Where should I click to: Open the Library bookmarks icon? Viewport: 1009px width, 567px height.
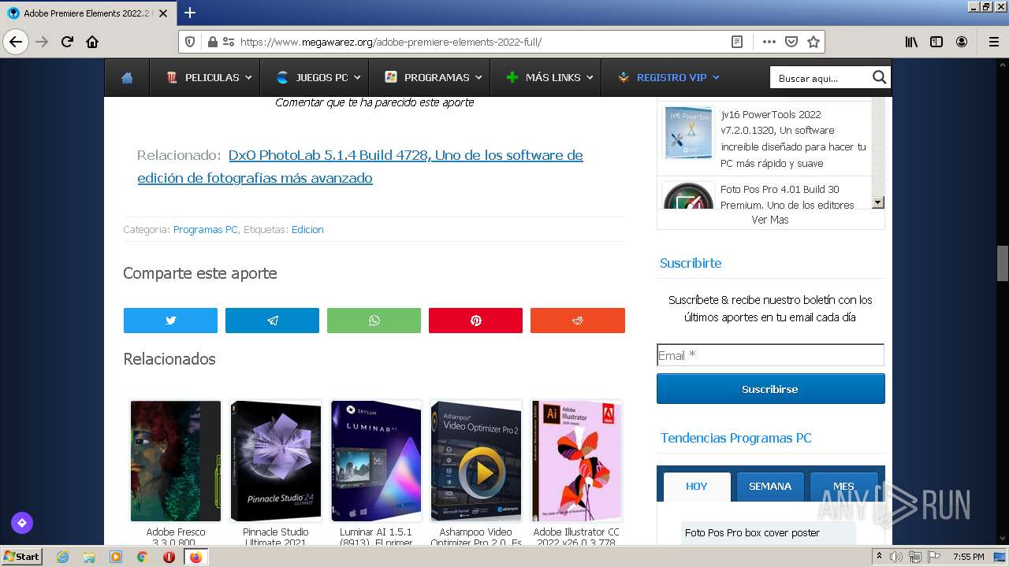[x=911, y=42]
